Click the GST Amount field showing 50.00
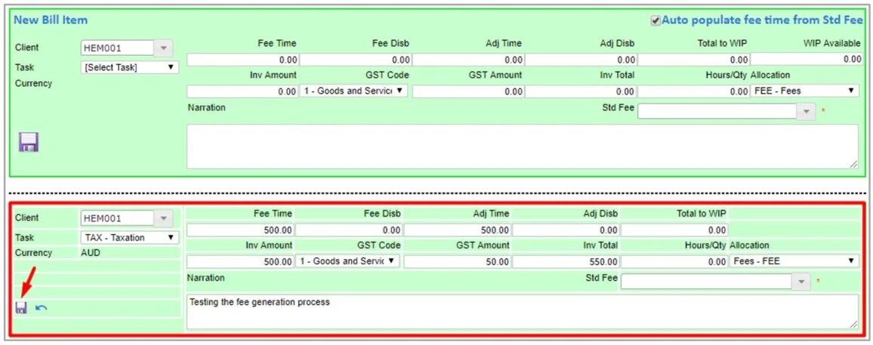Image resolution: width=873 pixels, height=345 pixels. pyautogui.click(x=458, y=261)
